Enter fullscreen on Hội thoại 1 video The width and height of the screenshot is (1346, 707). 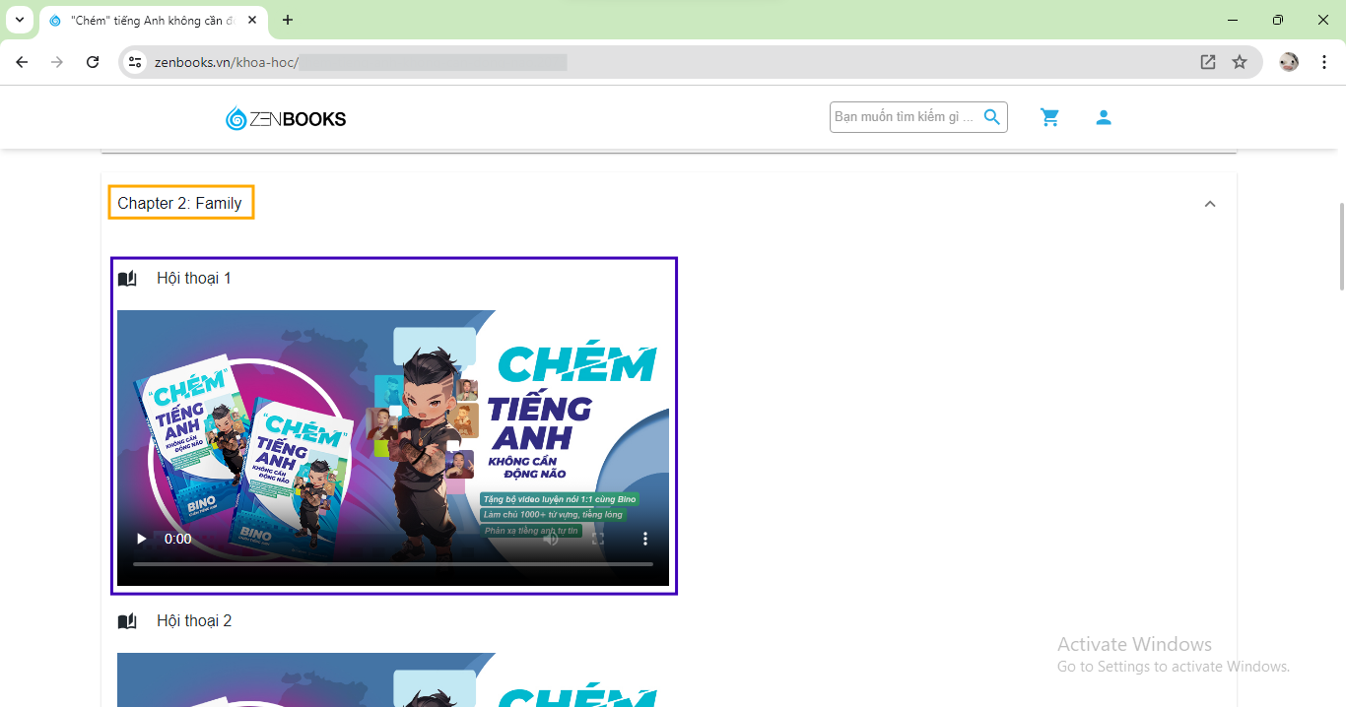tap(598, 539)
